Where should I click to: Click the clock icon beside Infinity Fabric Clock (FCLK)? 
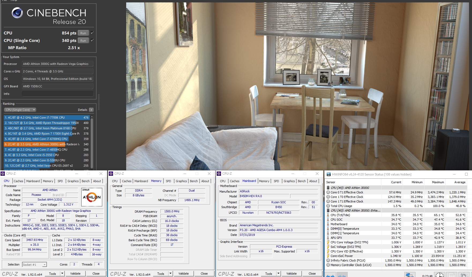point(328,260)
